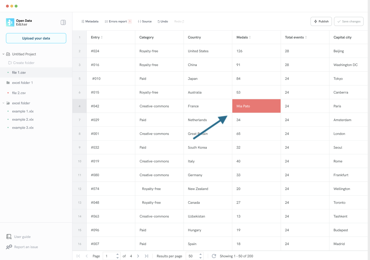Sort by Total events column

[x=306, y=37]
